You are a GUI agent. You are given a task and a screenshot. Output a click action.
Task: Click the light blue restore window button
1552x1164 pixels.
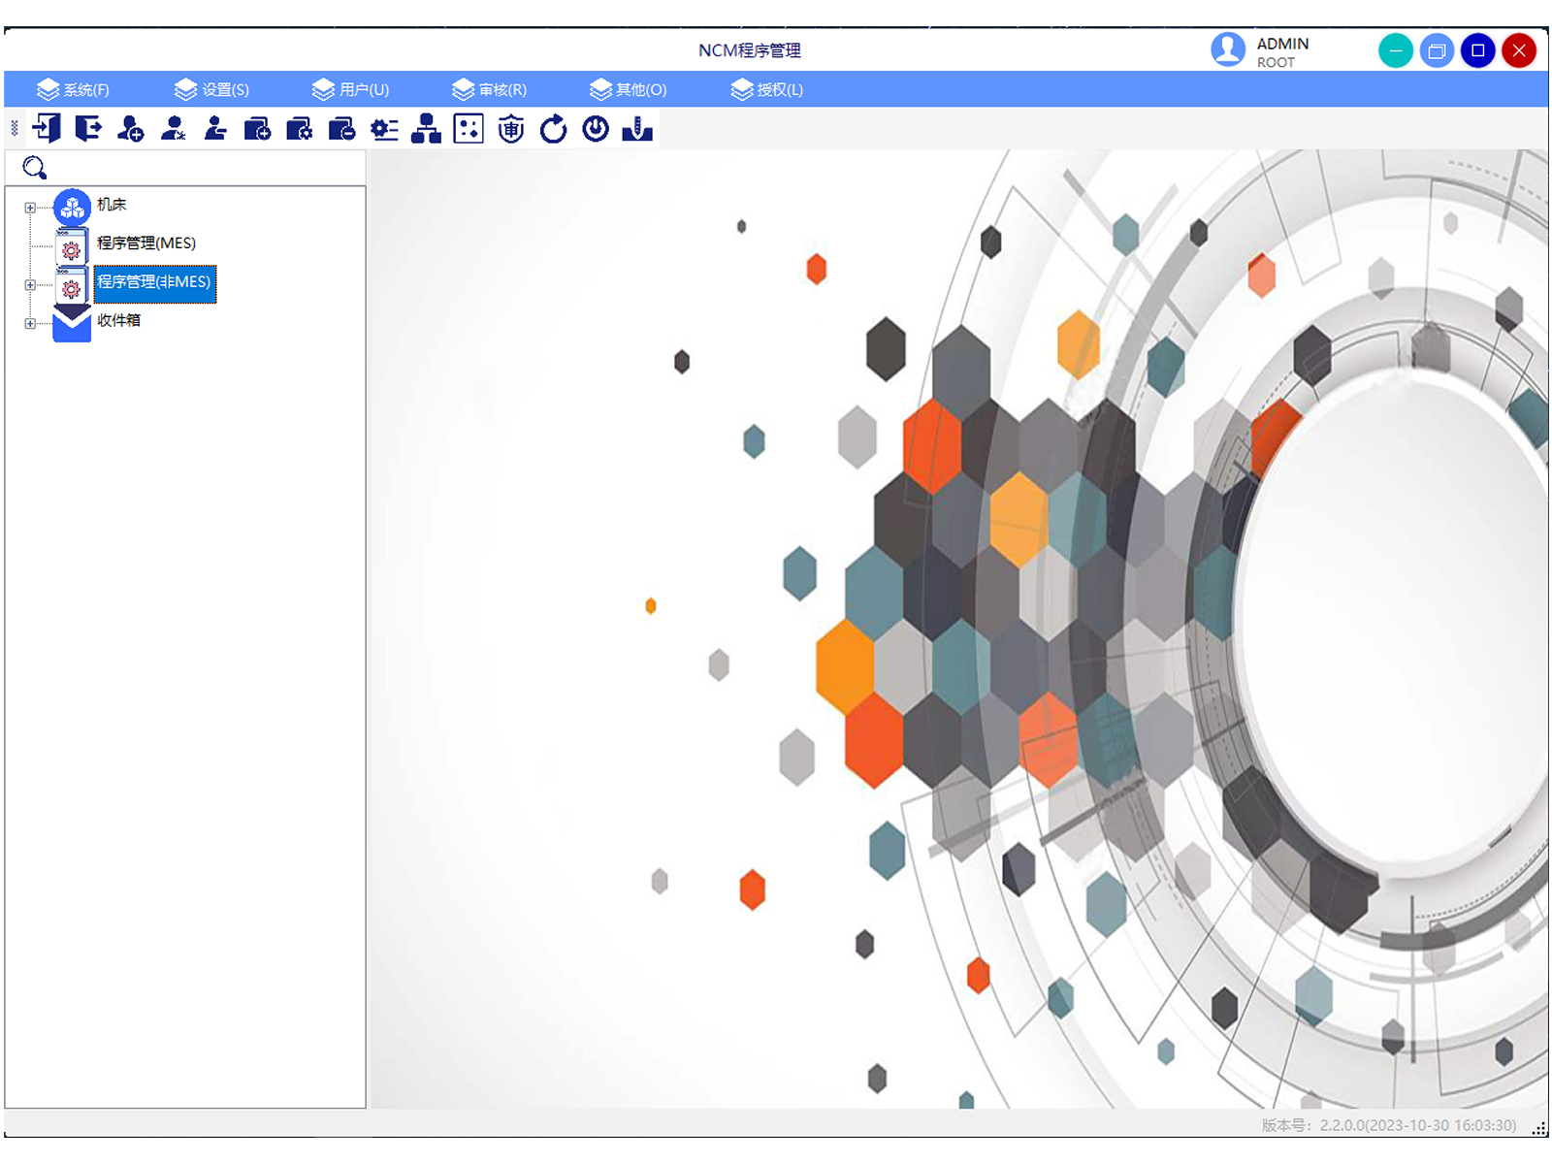click(1437, 50)
